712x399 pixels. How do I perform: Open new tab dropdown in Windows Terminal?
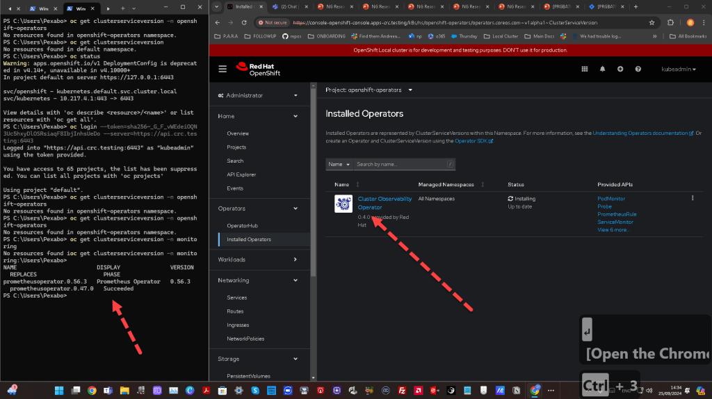click(x=133, y=8)
